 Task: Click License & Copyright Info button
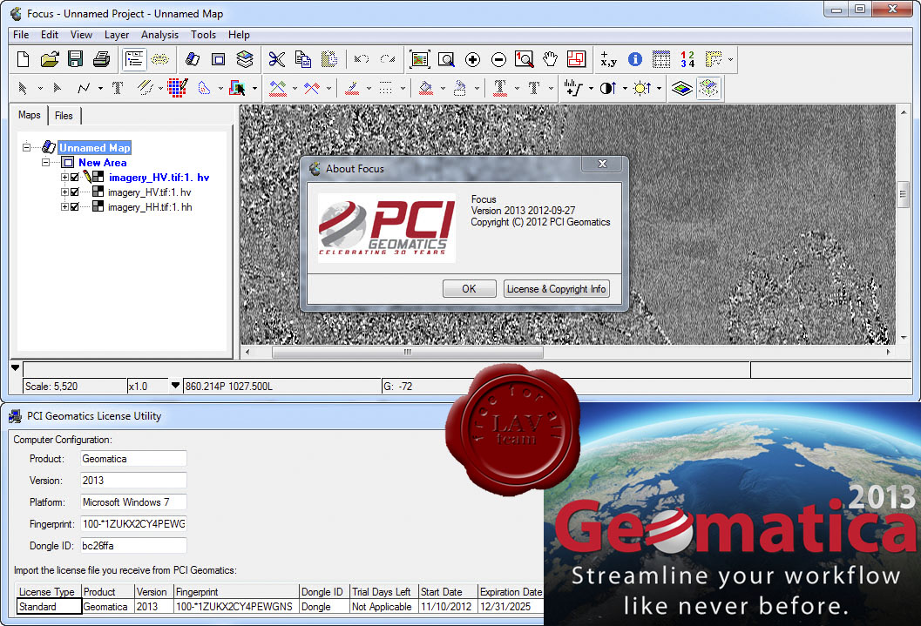556,289
